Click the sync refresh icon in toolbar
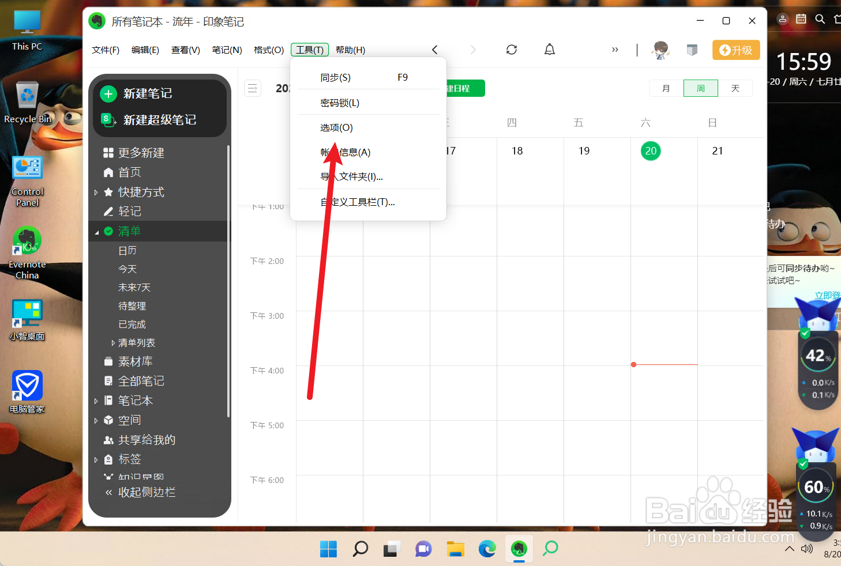Viewport: 841px width, 566px height. 512,50
